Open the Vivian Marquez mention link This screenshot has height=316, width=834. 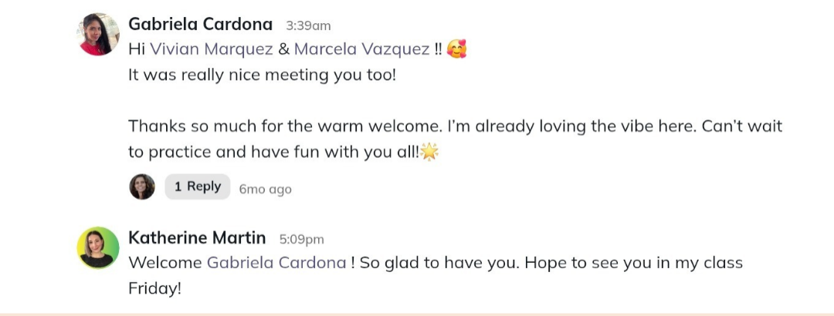pyautogui.click(x=211, y=49)
